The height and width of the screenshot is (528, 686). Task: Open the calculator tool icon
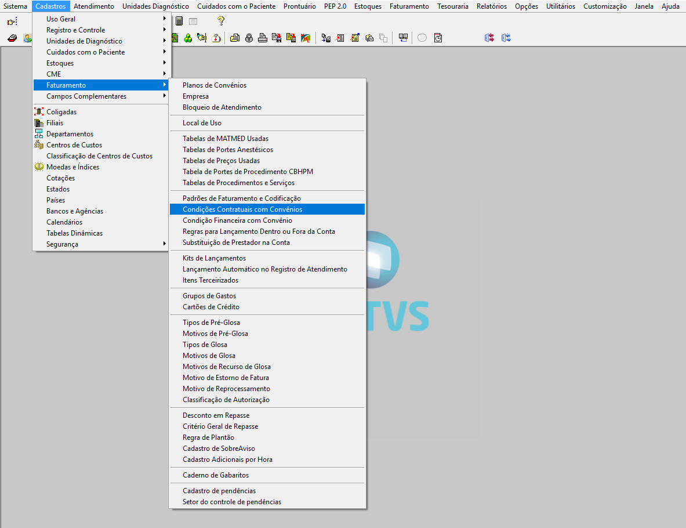[x=179, y=20]
